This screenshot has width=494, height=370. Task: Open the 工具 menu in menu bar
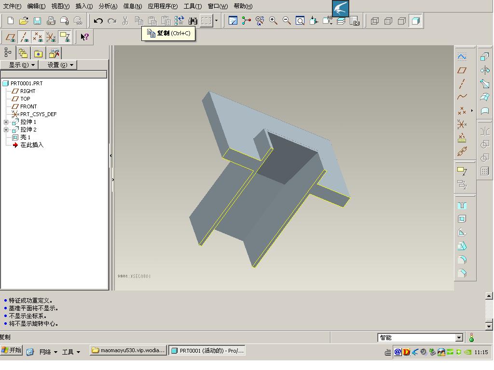tap(193, 6)
